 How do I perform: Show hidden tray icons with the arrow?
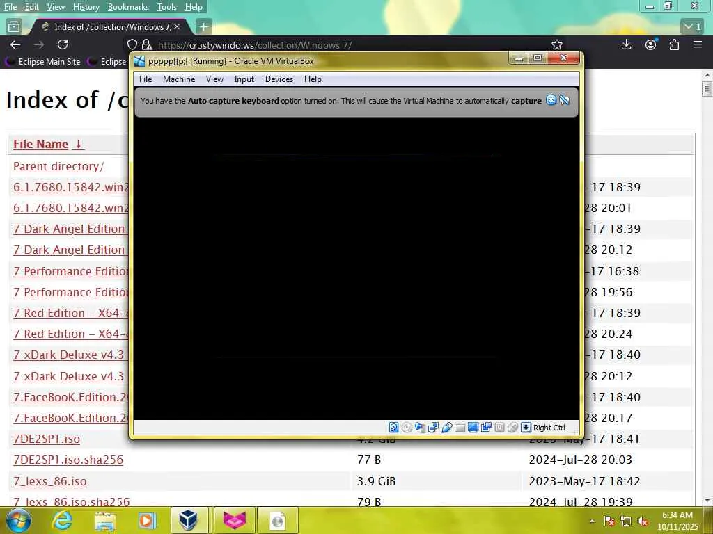coord(592,521)
